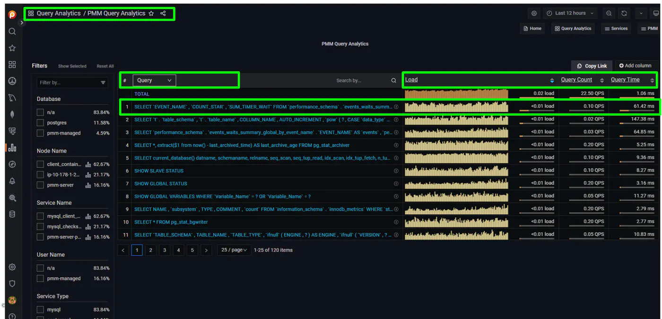Open the sidebar search dashboards icon

(x=12, y=31)
